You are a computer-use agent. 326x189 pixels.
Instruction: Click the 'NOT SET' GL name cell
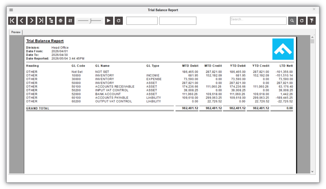click(x=102, y=72)
